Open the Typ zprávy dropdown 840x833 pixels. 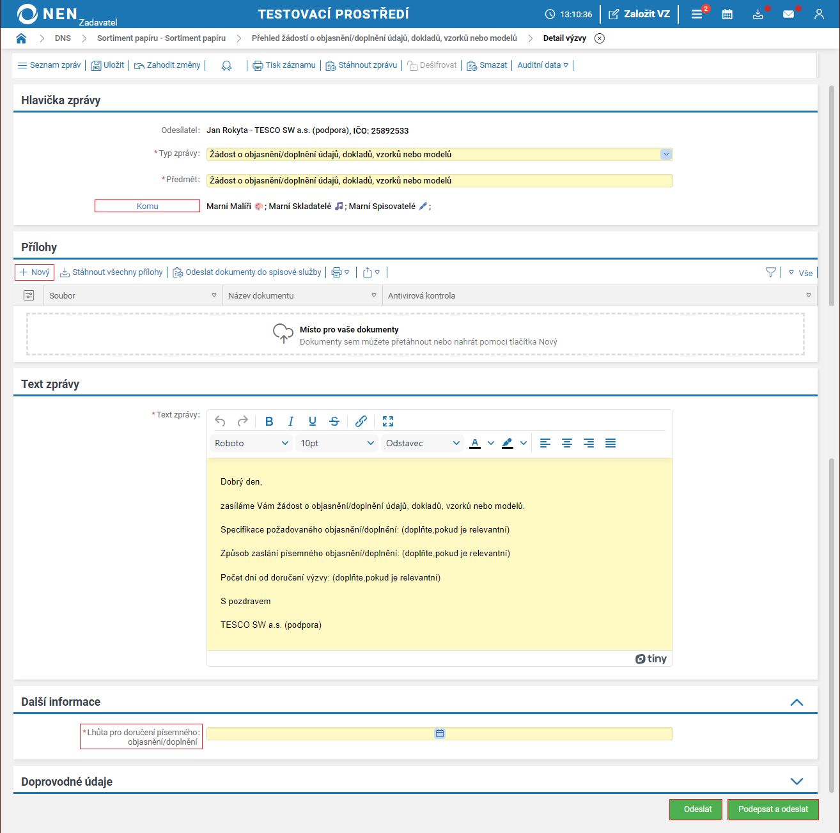coord(666,154)
